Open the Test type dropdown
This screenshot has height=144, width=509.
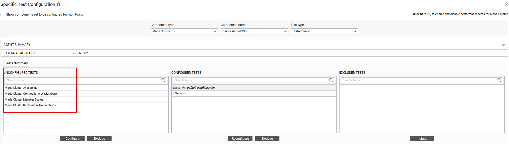click(x=324, y=31)
